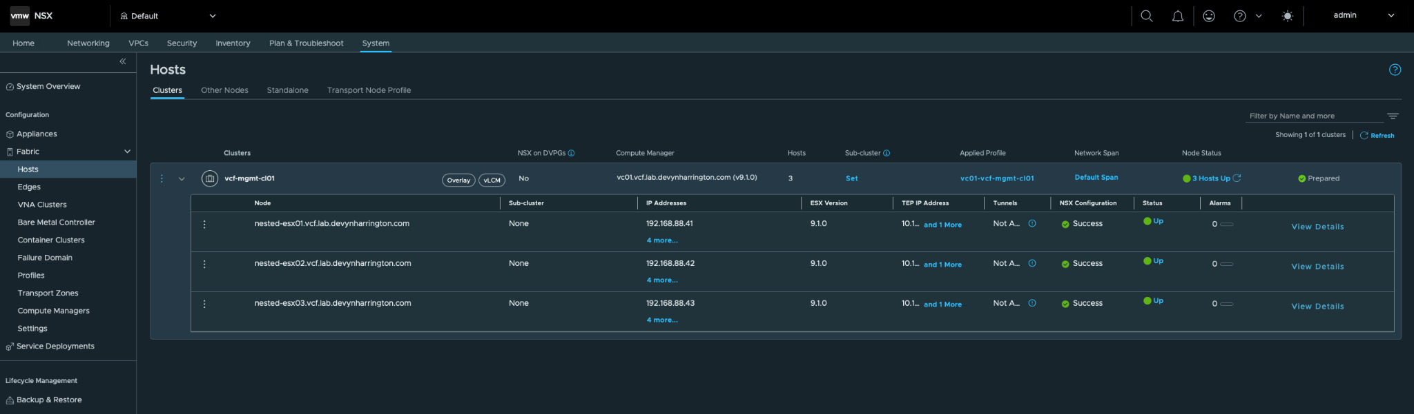Viewport: 1414px width, 414px height.
Task: Click the Default Span link
Action: coord(1096,177)
